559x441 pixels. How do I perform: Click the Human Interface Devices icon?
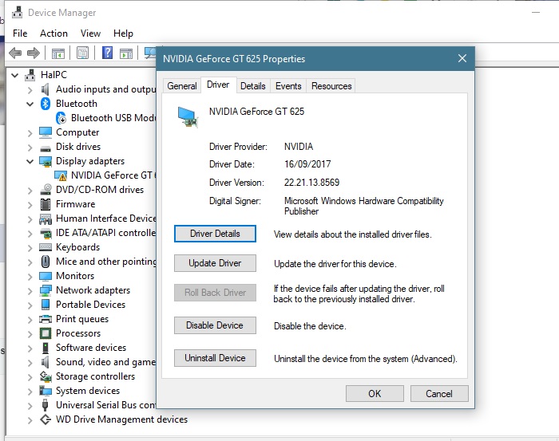[x=46, y=219]
